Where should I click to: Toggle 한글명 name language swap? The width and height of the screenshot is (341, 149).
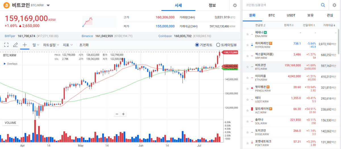[x=260, y=25]
